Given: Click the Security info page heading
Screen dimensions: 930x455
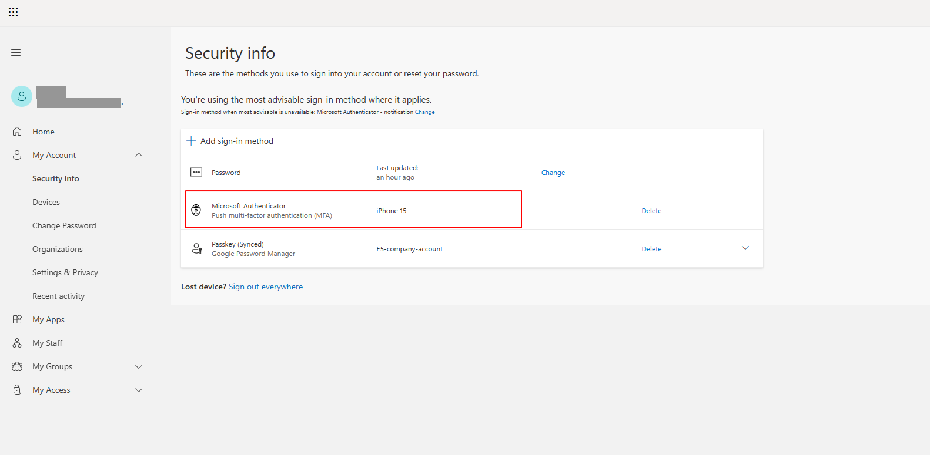Looking at the screenshot, I should 230,53.
